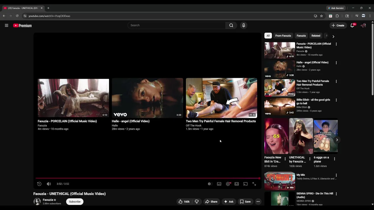Screen dimensions: 374x210
Task: Open PORCELAIN end screen thumbnail
Action: pyautogui.click(x=73, y=98)
